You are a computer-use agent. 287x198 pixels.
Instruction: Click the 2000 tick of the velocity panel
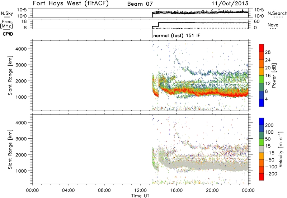pyautogui.click(x=21, y=155)
